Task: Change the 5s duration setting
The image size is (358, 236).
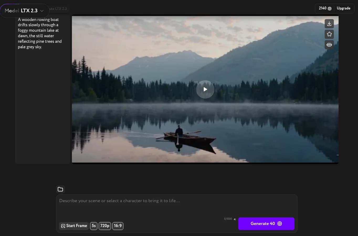Action: (94, 226)
